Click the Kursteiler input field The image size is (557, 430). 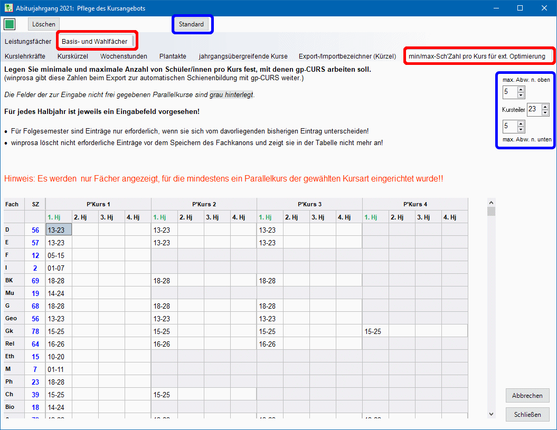coord(533,110)
